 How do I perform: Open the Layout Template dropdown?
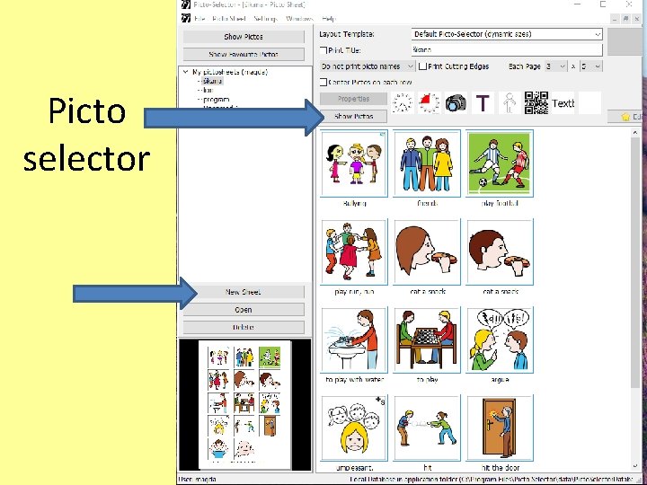[507, 34]
